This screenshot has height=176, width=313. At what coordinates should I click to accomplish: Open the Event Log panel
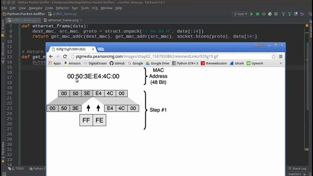[x=297, y=169]
